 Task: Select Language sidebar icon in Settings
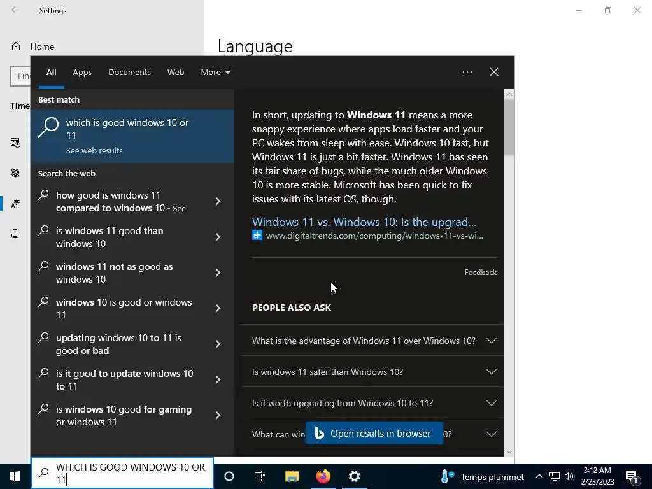(x=15, y=204)
